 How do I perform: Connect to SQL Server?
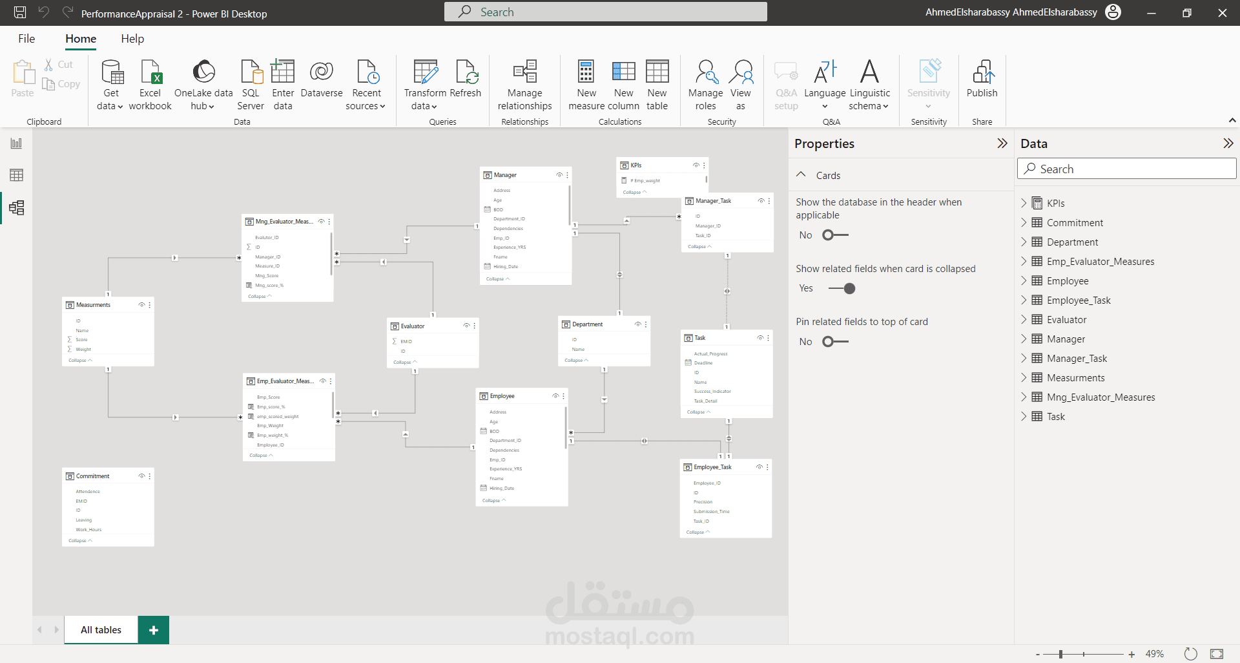(x=251, y=85)
